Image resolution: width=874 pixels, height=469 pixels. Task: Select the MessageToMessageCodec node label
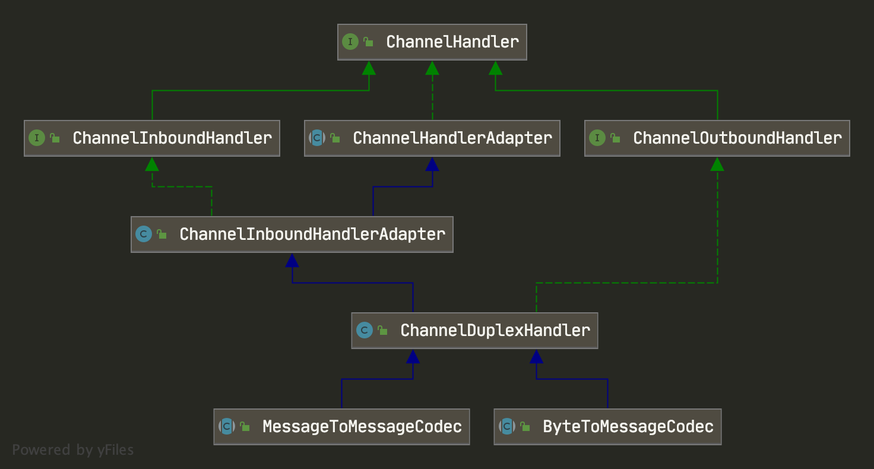coord(362,427)
